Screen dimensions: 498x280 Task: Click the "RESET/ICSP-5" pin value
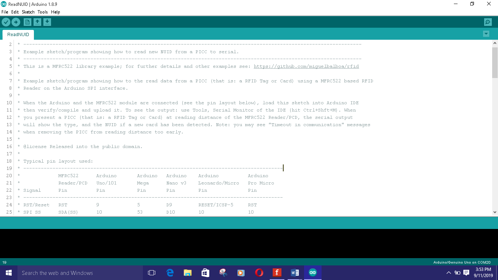tap(216, 205)
